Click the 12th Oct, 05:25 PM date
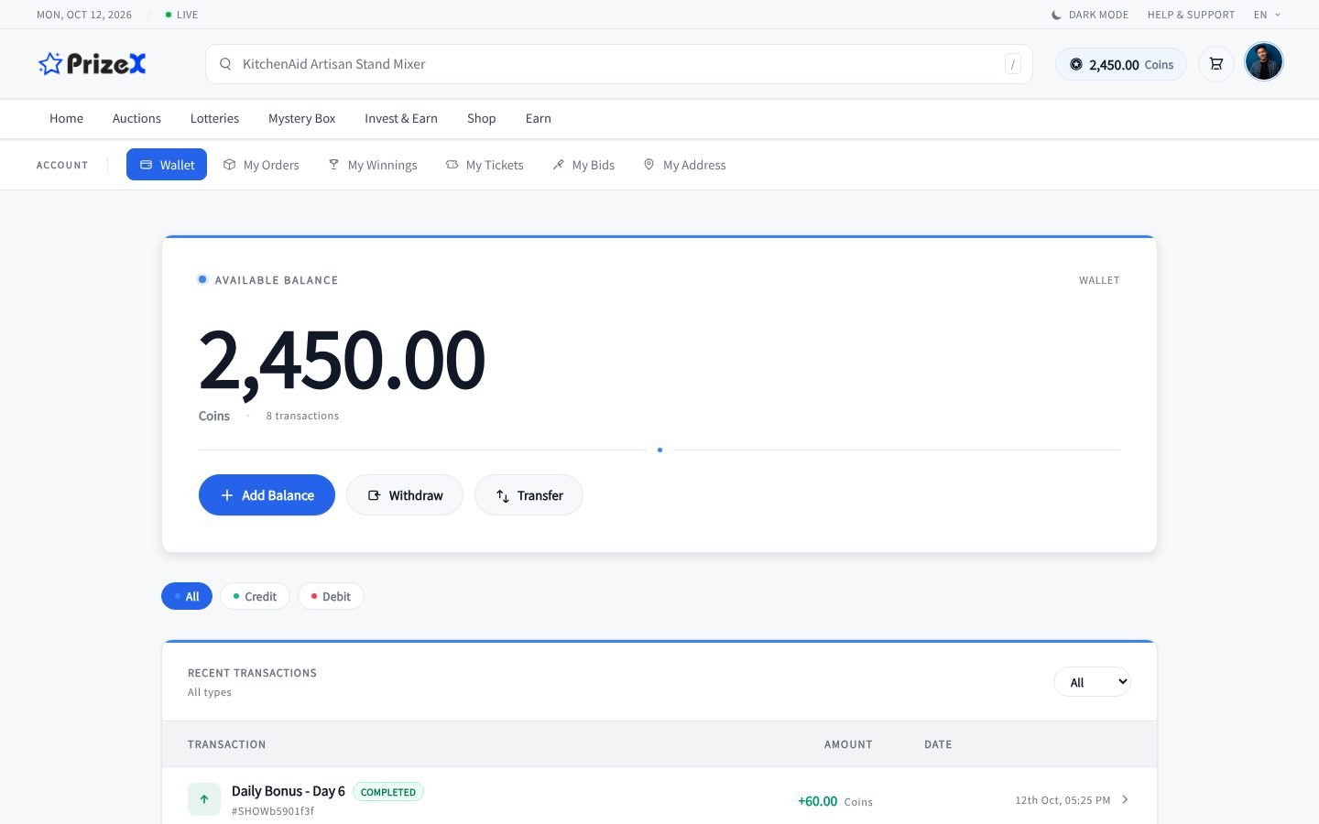 1063,800
